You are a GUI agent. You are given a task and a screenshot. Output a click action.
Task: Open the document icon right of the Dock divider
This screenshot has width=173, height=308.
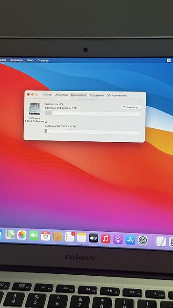tap(161, 241)
